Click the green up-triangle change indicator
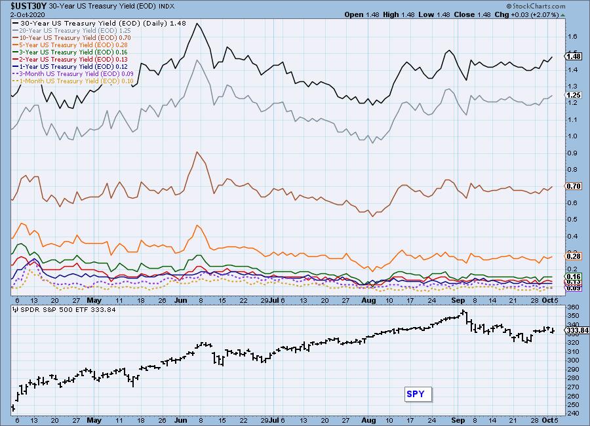 click(562, 15)
